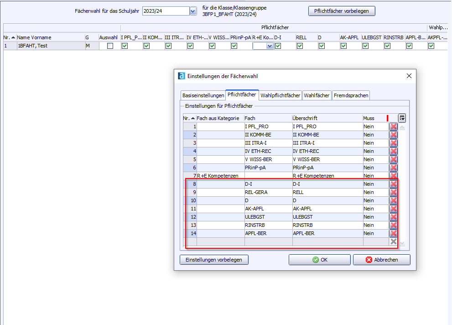Click the Muss cell of row 7
The width and height of the screenshot is (452, 325).
[375, 176]
